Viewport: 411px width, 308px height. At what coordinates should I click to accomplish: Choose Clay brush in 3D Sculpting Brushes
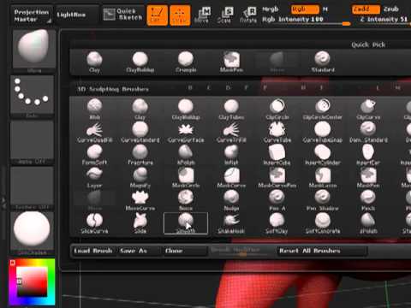(140, 109)
